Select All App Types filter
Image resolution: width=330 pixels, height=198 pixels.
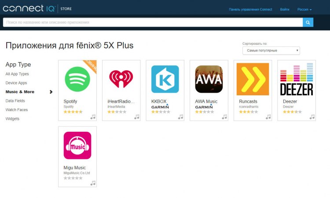(17, 74)
